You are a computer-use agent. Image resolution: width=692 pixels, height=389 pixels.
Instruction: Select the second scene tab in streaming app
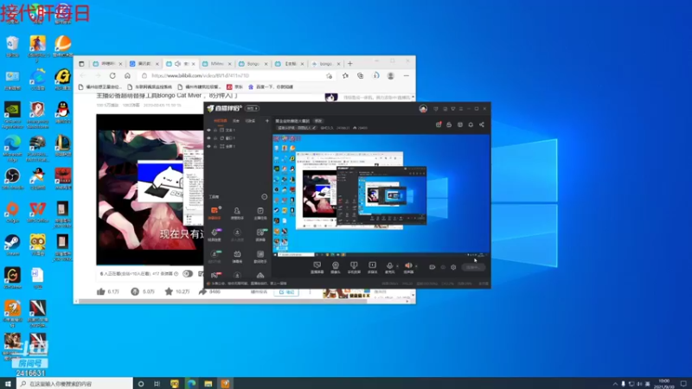point(236,121)
